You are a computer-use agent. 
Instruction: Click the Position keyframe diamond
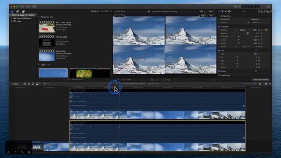[x=267, y=30]
